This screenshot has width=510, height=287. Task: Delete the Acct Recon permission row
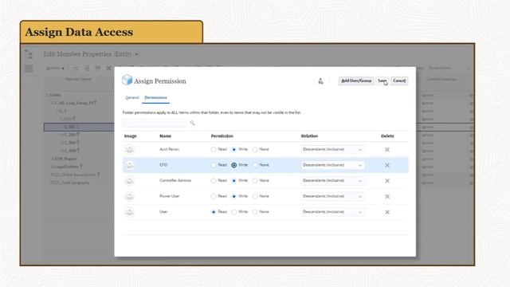pos(387,150)
